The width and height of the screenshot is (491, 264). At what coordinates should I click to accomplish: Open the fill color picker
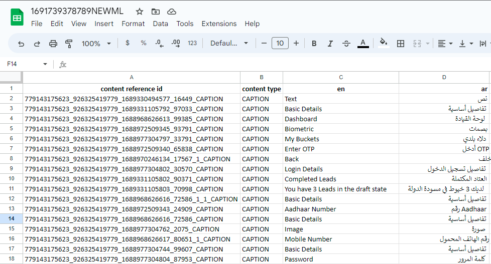(x=384, y=43)
